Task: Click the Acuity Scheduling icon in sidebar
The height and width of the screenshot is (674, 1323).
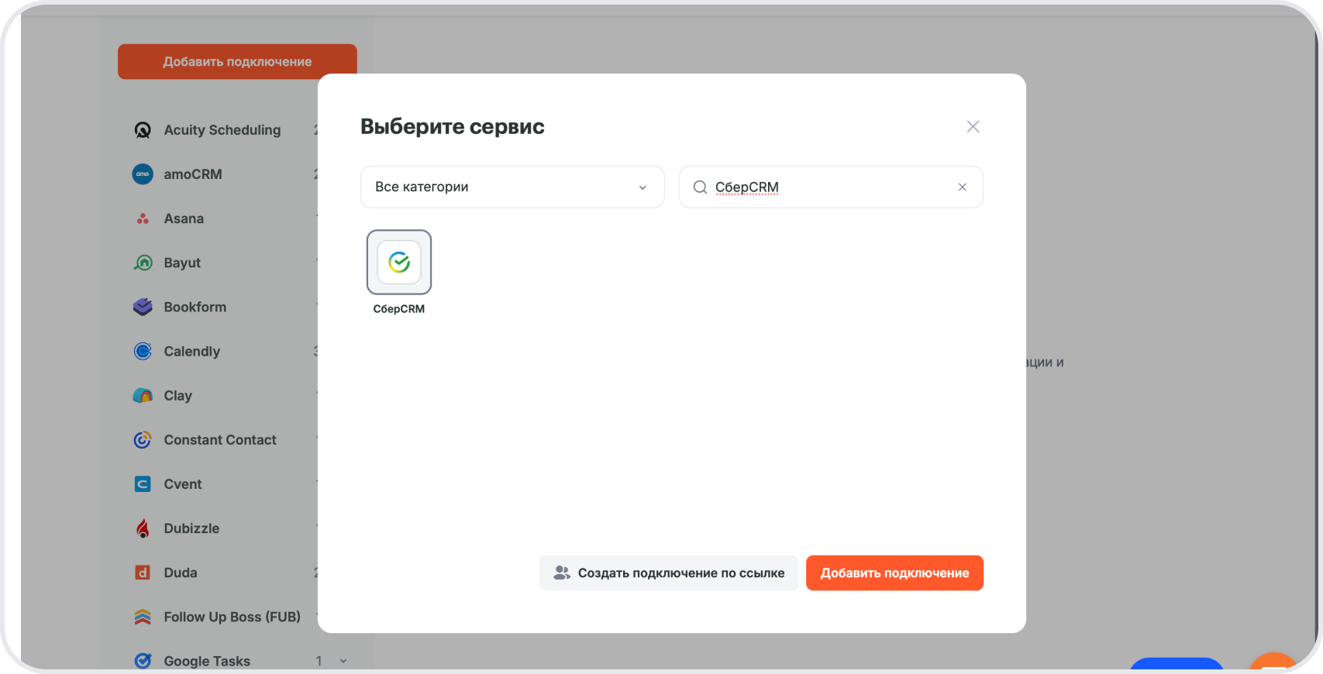Action: [143, 130]
